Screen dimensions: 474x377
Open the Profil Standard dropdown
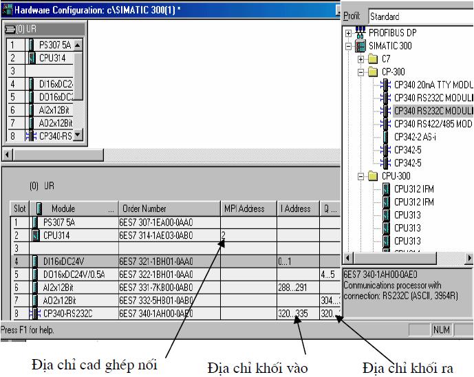click(421, 17)
